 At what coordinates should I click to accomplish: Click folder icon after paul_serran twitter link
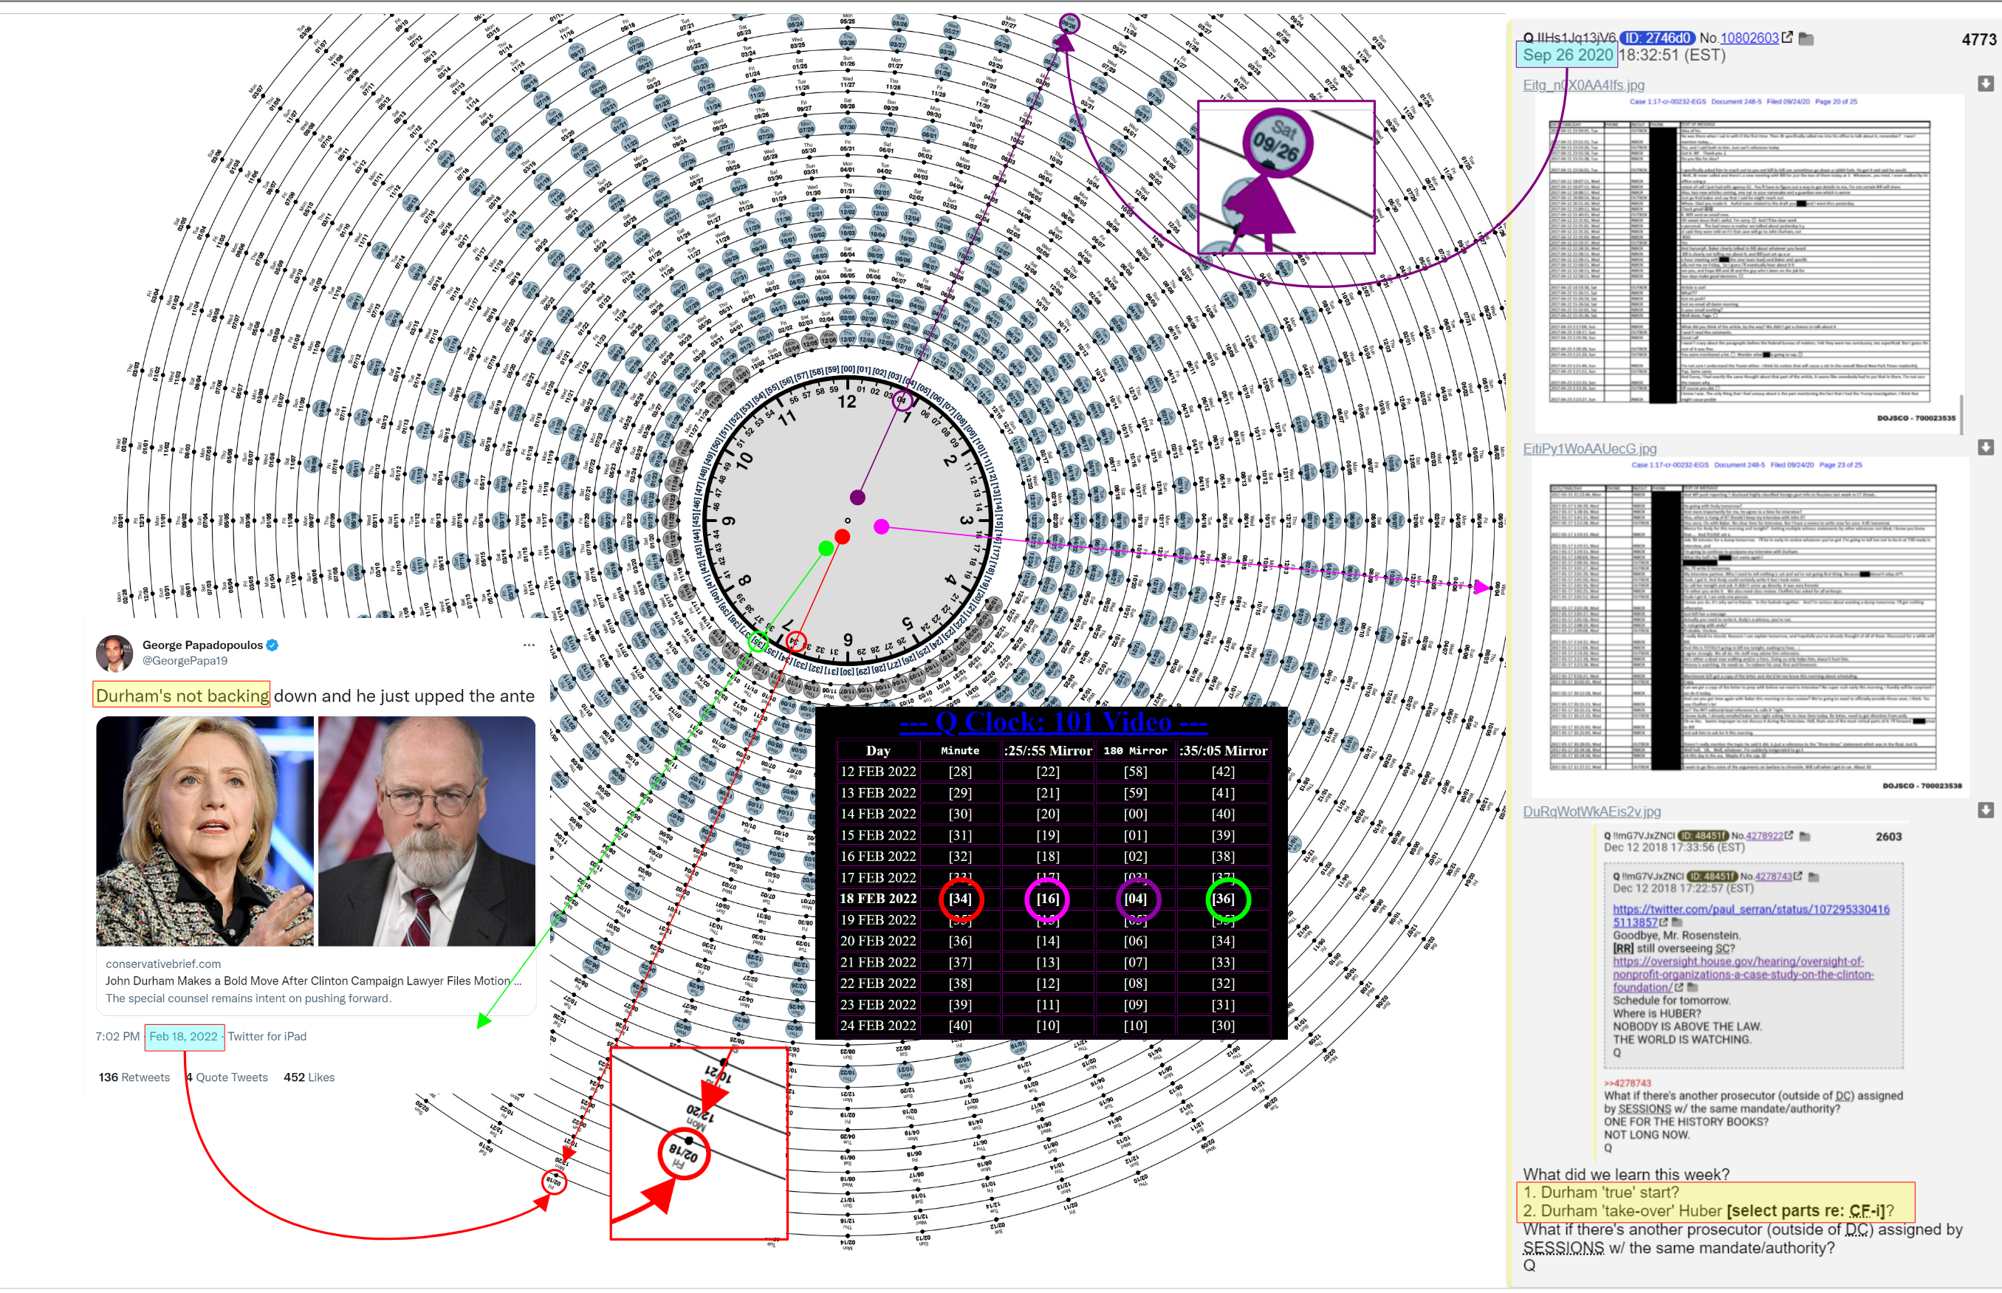tap(1676, 922)
